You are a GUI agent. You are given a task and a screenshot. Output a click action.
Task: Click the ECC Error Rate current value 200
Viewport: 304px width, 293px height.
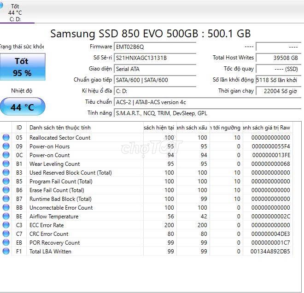[x=169, y=225]
